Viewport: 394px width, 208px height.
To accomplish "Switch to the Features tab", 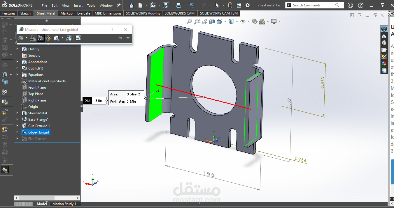I will coord(9,13).
